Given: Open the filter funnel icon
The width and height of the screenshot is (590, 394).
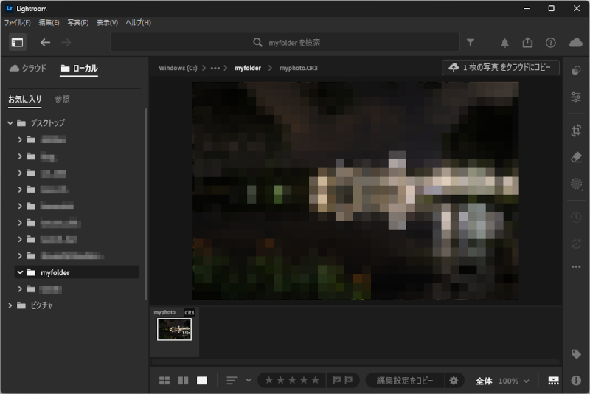Looking at the screenshot, I should [471, 43].
